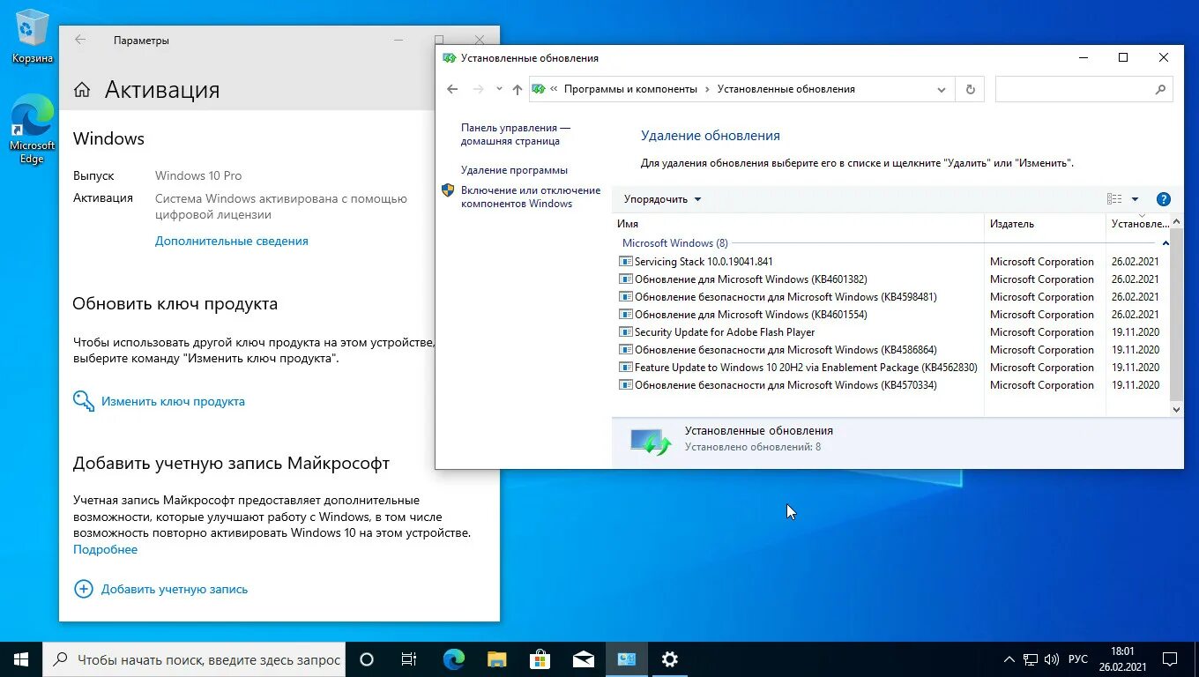
Task: Open the Recycle Bin desktop icon
Action: [33, 37]
